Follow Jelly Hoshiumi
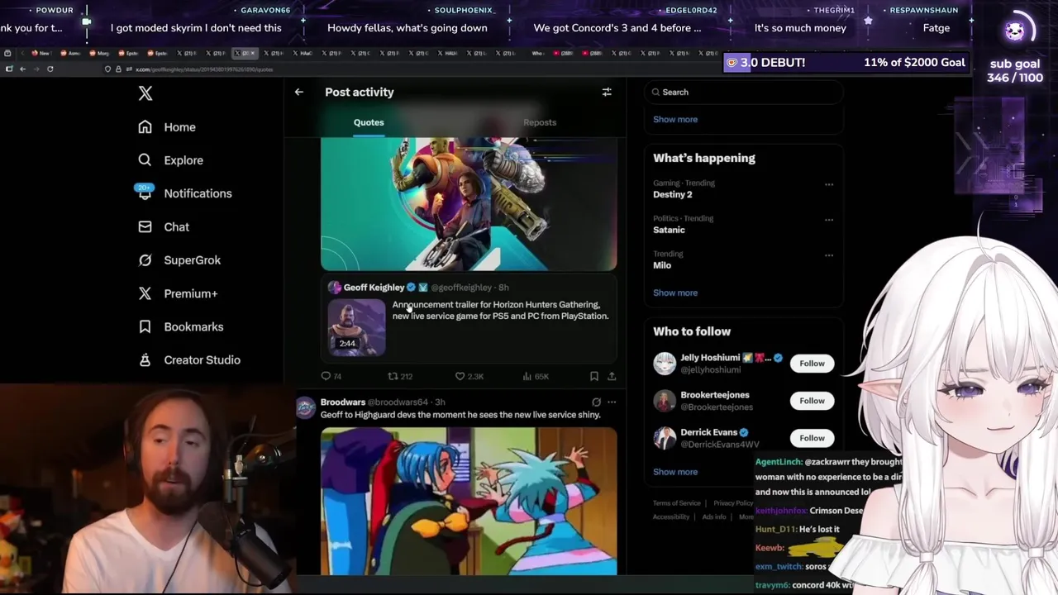 pyautogui.click(x=812, y=364)
